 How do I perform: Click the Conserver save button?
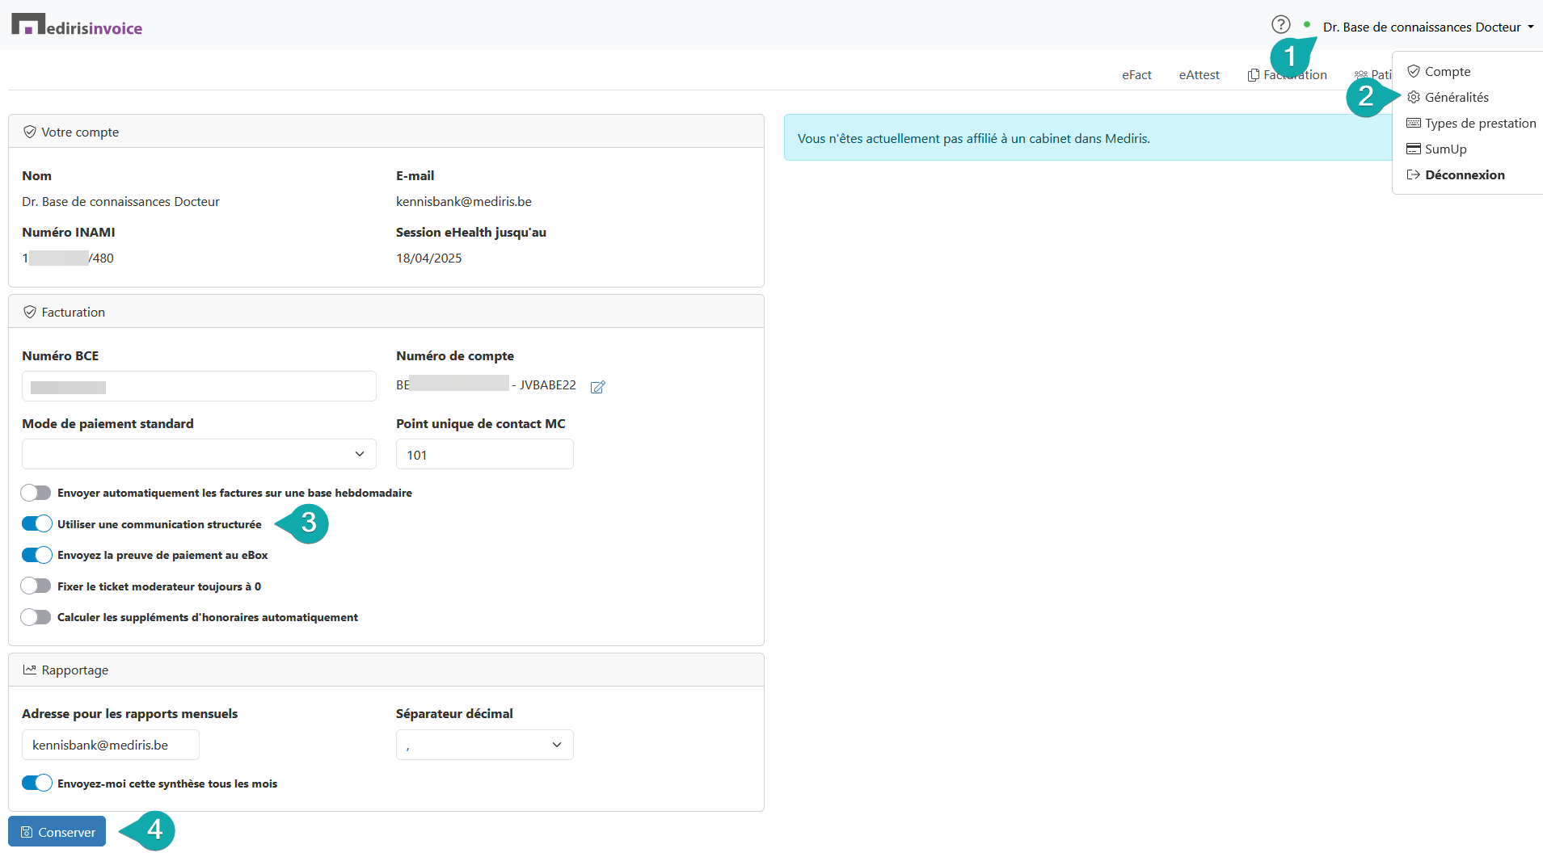57,831
